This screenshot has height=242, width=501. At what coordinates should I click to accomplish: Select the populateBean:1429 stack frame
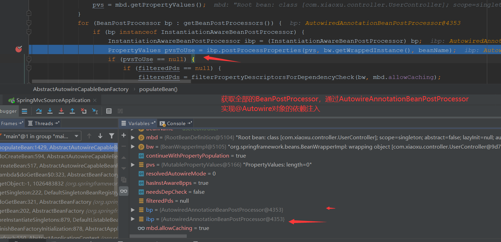click(59, 148)
